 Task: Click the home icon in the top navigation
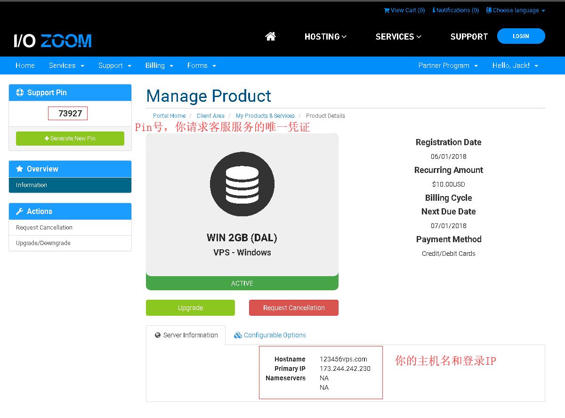(270, 36)
